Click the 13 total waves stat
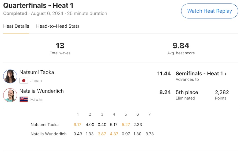Image resolution: width=241 pixels, height=152 pixels. (x=60, y=46)
